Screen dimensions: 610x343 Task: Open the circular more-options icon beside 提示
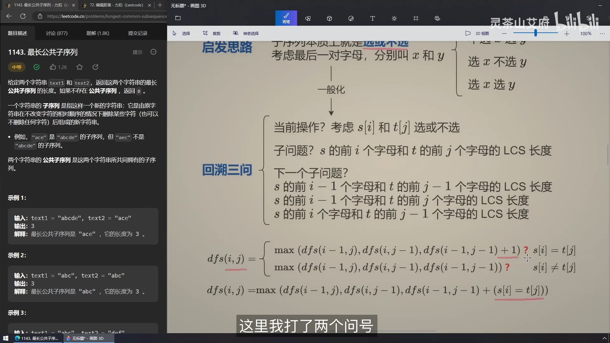click(x=153, y=52)
